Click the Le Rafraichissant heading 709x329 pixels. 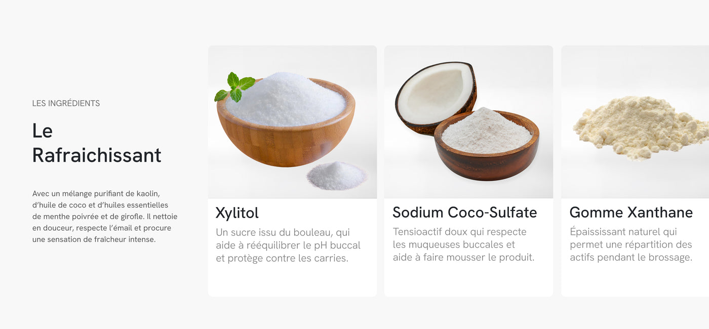point(96,143)
